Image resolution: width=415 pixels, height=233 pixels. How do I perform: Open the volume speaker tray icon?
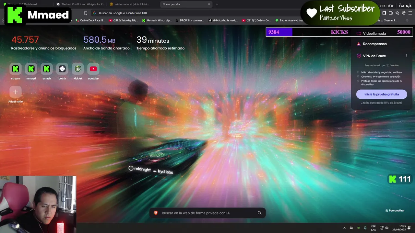click(x=386, y=228)
